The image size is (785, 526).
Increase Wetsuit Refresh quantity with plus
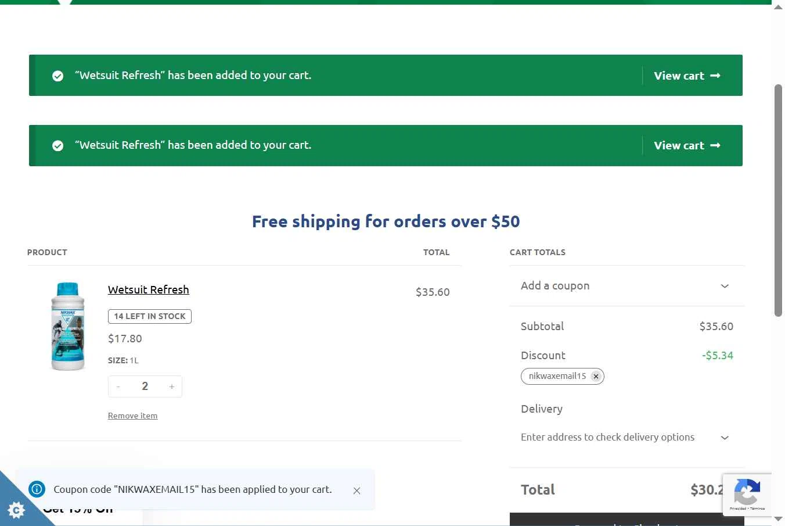coord(172,387)
